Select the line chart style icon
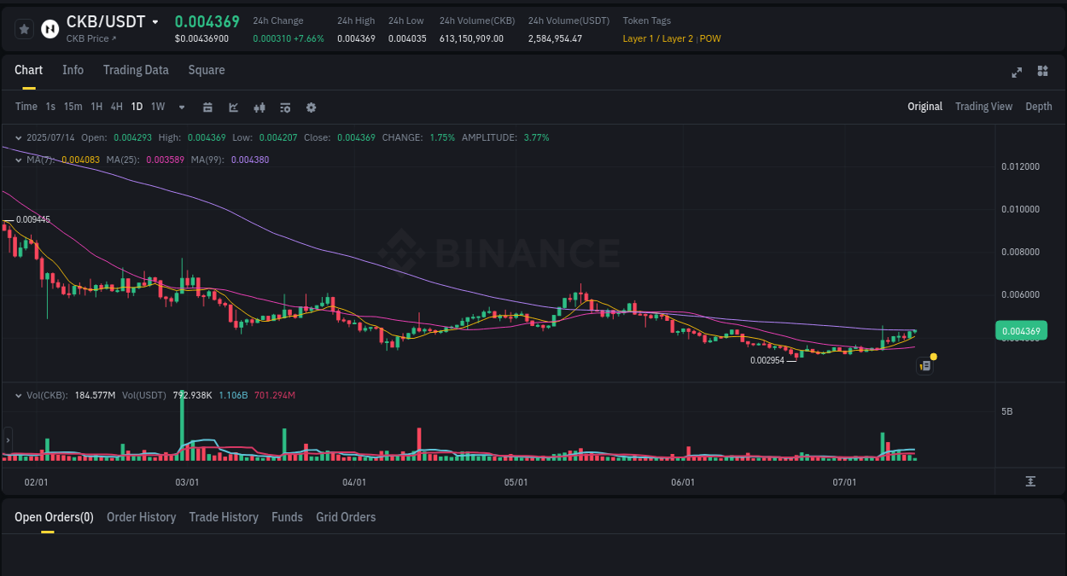This screenshot has width=1067, height=576. (x=233, y=107)
